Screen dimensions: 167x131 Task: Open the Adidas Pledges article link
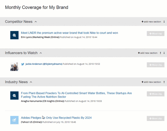click(x=56, y=118)
